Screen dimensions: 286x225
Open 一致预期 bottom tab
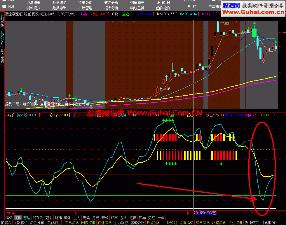tap(170, 223)
